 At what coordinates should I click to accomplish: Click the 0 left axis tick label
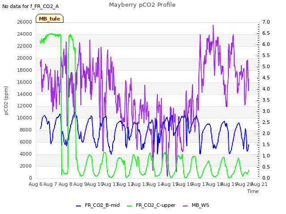(30, 178)
